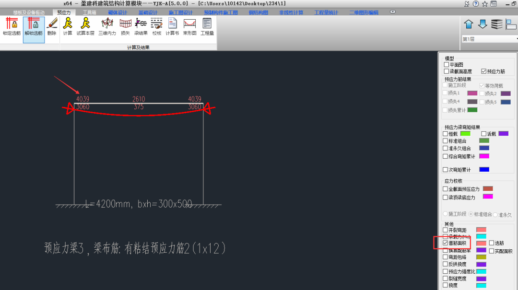The width and height of the screenshot is (518, 290).
Task: Show the 损失 prestress loss results
Action: 125,26
